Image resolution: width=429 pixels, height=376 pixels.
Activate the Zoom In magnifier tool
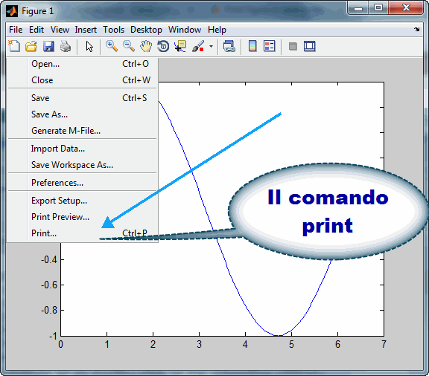112,46
